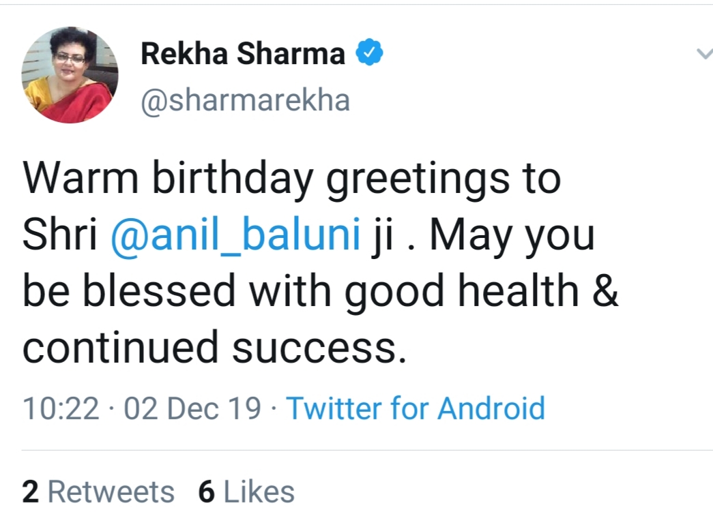713x512 pixels.
Task: View the 2 Retweets list
Action: coord(98,492)
